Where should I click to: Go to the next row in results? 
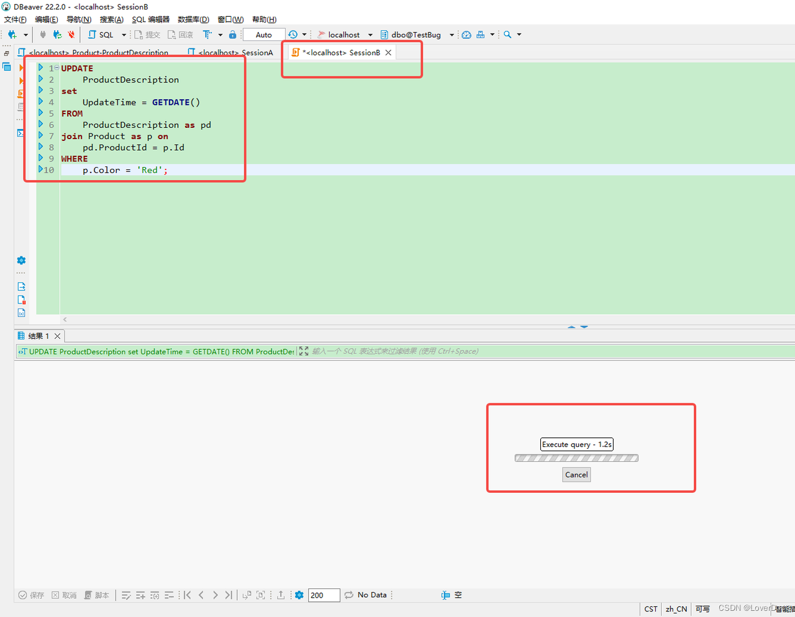[215, 595]
